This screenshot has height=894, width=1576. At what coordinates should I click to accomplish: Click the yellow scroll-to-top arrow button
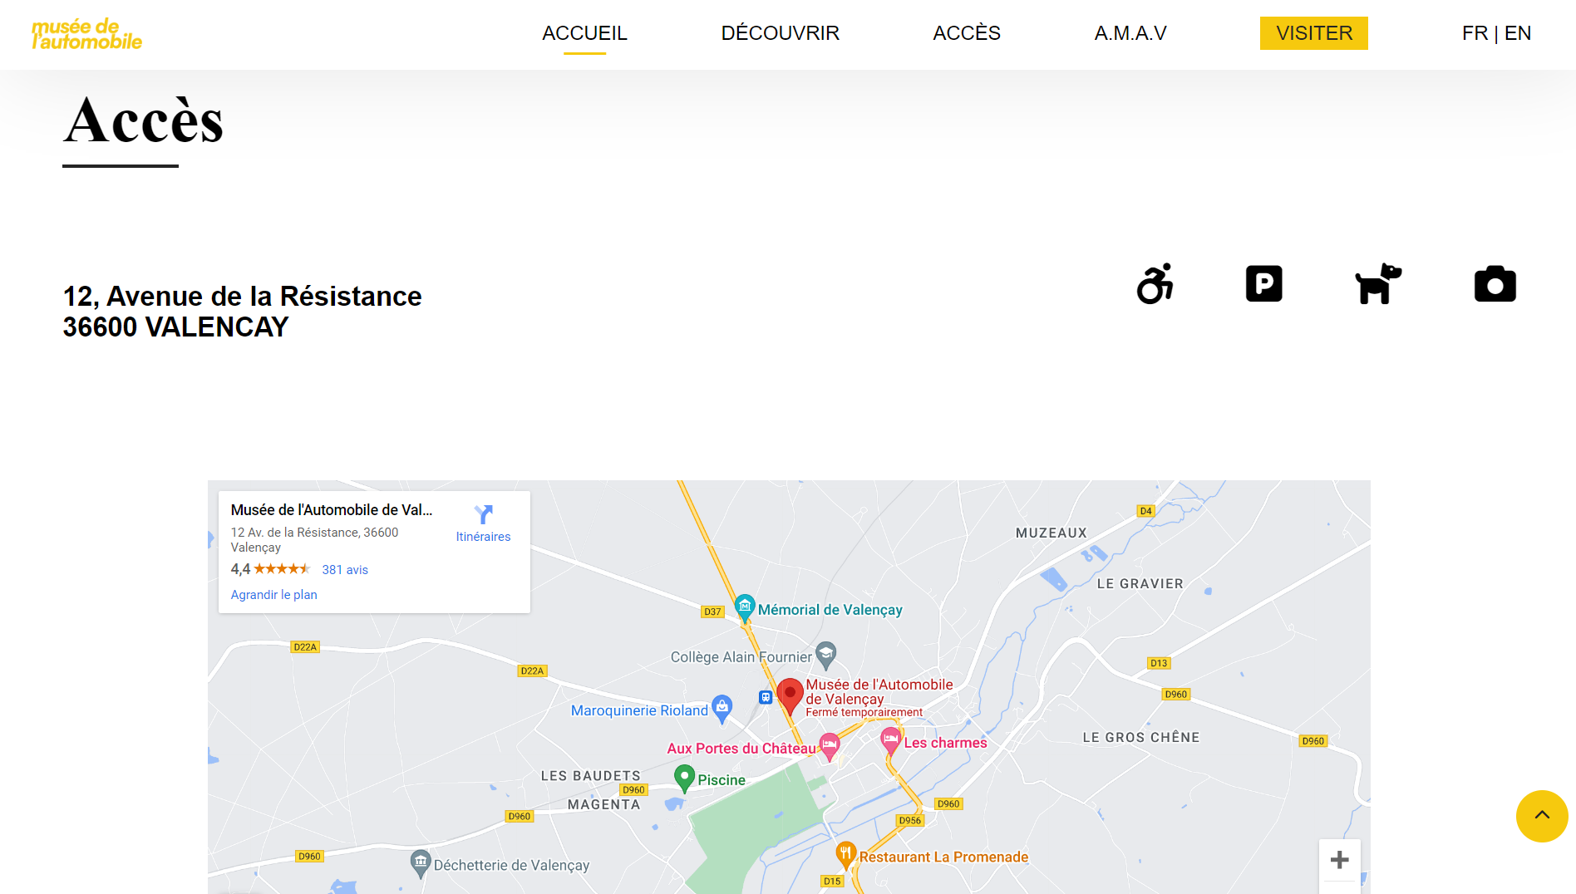pos(1542,816)
